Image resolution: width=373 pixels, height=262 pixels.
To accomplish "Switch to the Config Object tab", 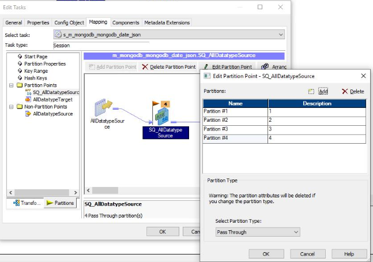I will (69, 23).
